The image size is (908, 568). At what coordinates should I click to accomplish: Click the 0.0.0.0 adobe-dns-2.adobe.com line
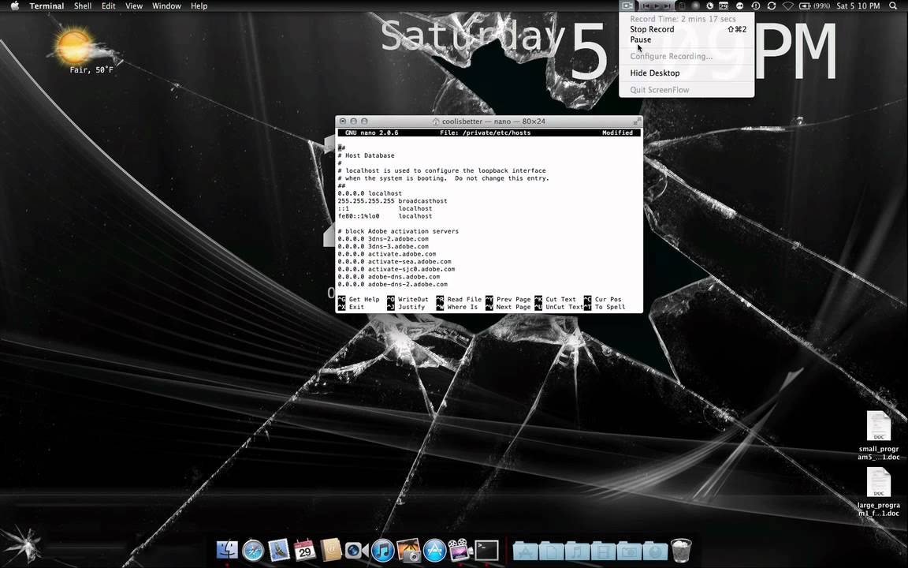[393, 285]
